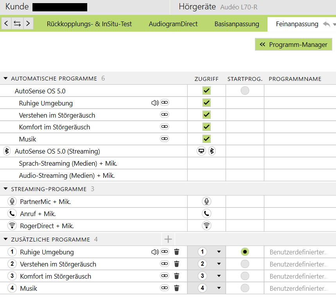
Task: Click the Bluetooth icon in AutoSense Streaming access column
Action: 212,151
